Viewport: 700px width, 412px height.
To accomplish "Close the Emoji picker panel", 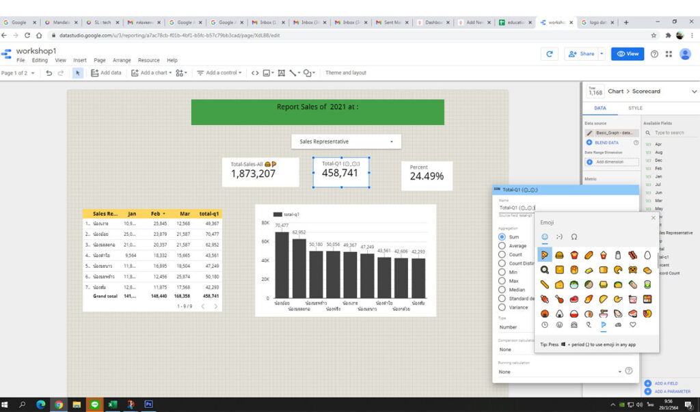I will 654,218.
